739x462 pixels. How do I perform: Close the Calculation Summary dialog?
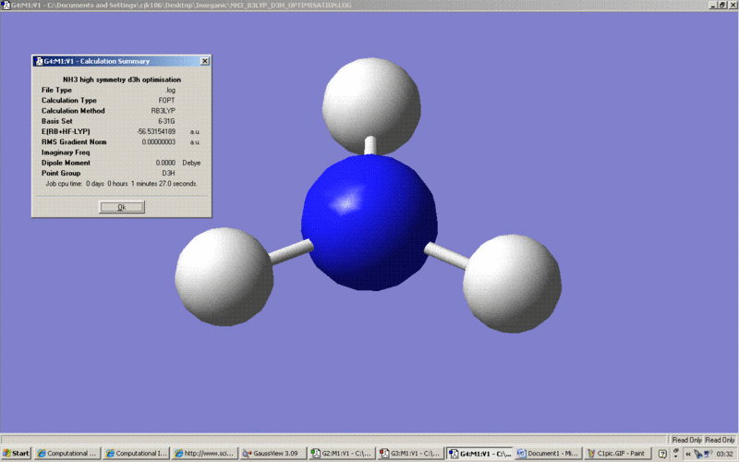point(204,61)
